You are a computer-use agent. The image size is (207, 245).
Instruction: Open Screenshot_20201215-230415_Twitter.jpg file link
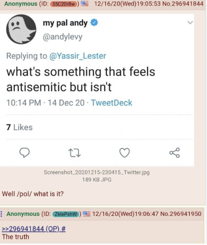pyautogui.click(x=97, y=172)
